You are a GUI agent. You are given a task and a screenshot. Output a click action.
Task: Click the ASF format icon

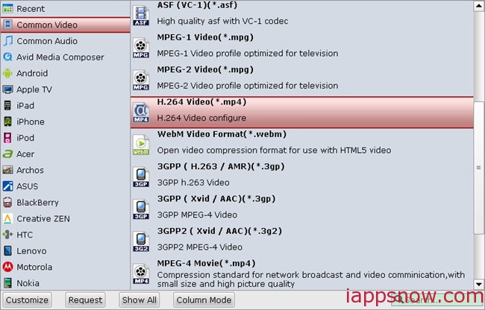coord(141,15)
